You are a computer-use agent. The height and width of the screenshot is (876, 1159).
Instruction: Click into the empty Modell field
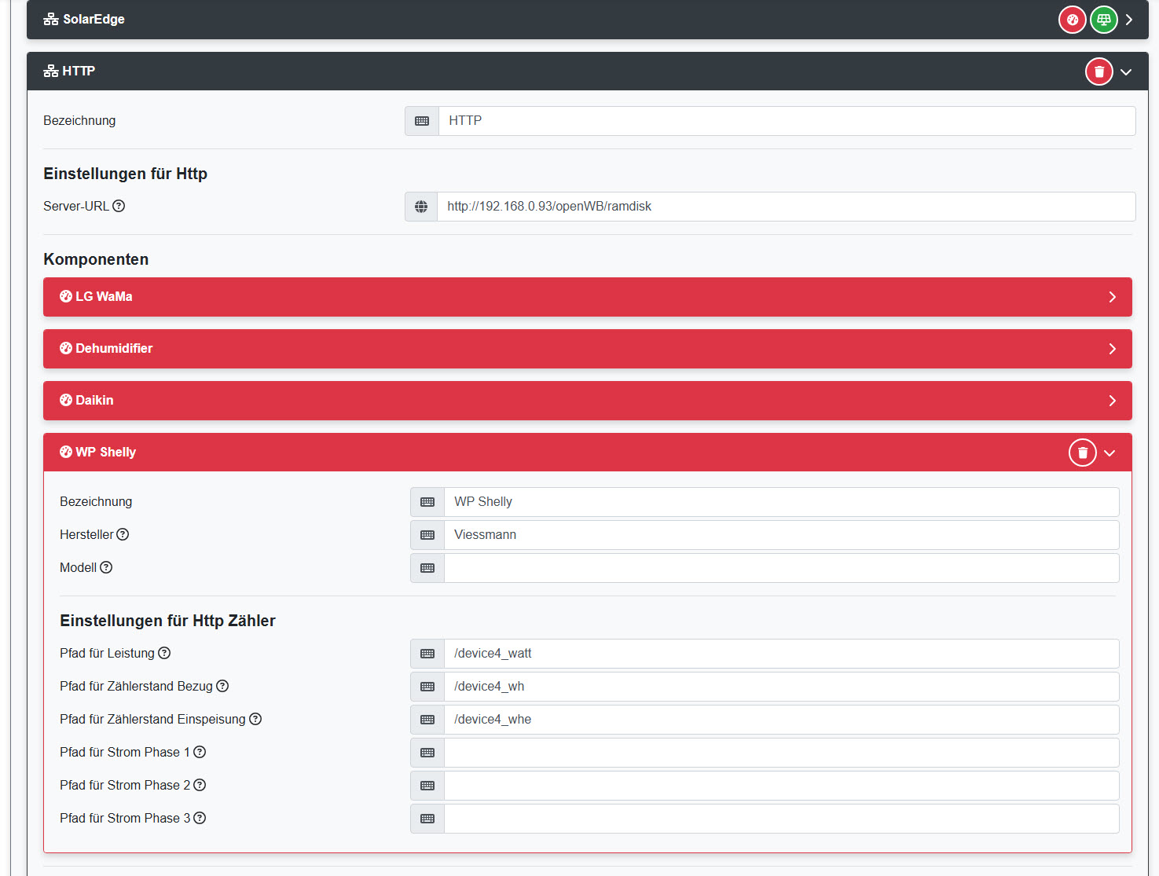pos(781,568)
